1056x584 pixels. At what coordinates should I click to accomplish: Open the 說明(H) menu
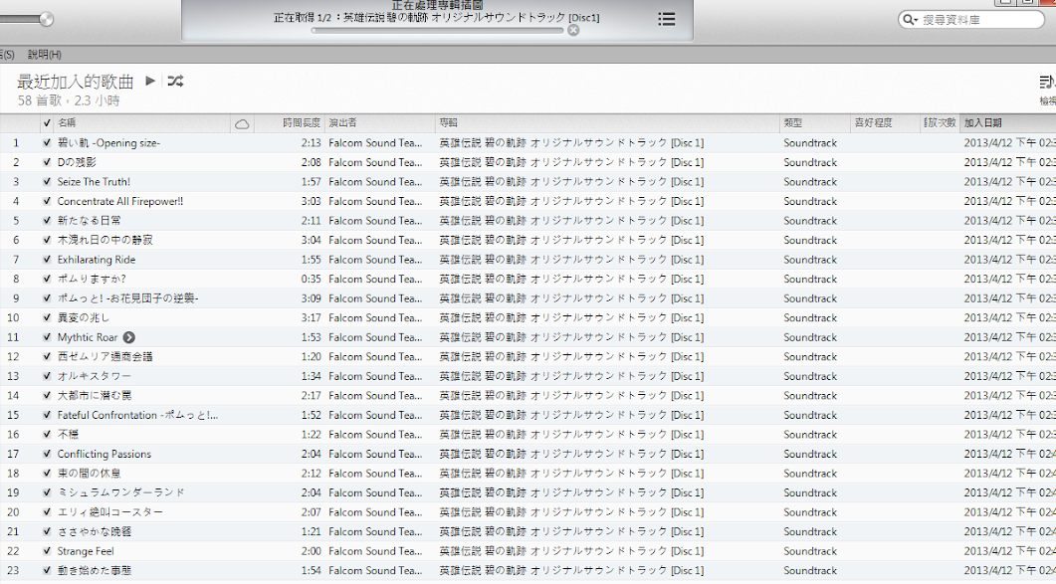click(45, 55)
